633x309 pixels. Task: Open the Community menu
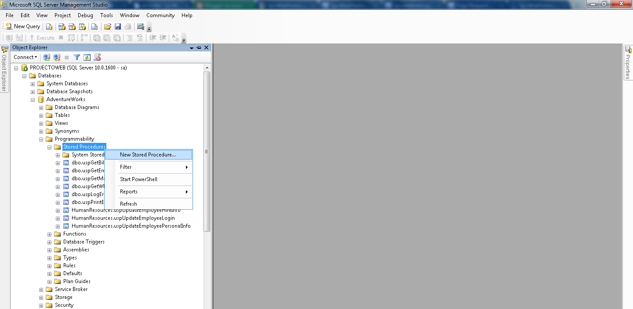(160, 15)
